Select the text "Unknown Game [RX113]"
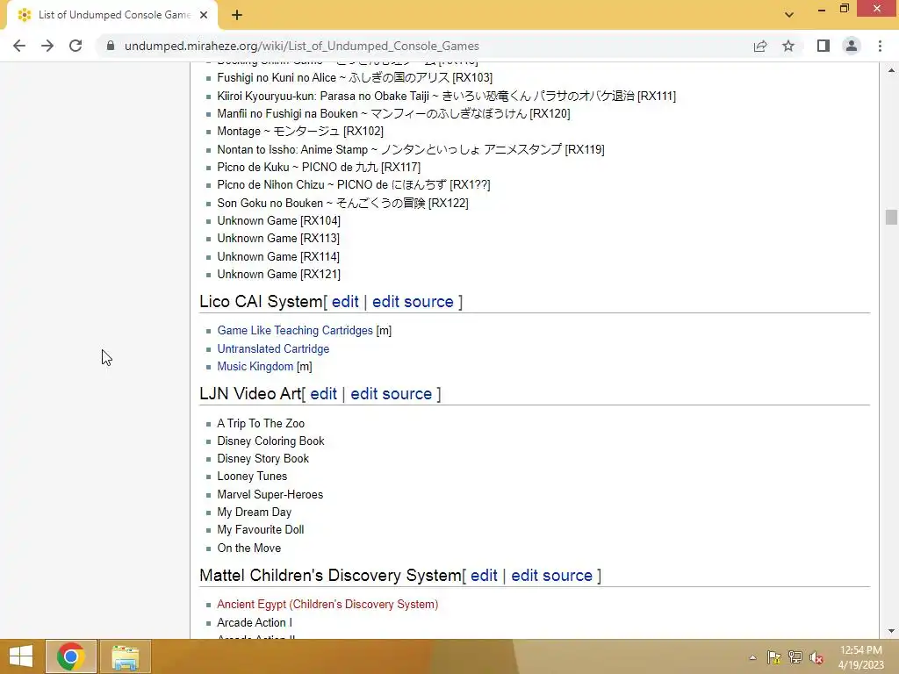The height and width of the screenshot is (674, 899). point(278,239)
